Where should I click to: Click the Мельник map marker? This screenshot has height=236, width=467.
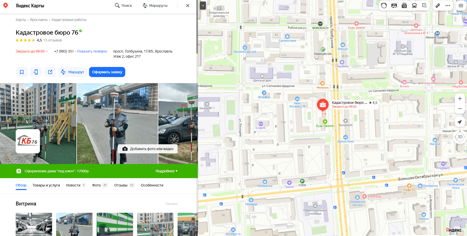(x=323, y=83)
